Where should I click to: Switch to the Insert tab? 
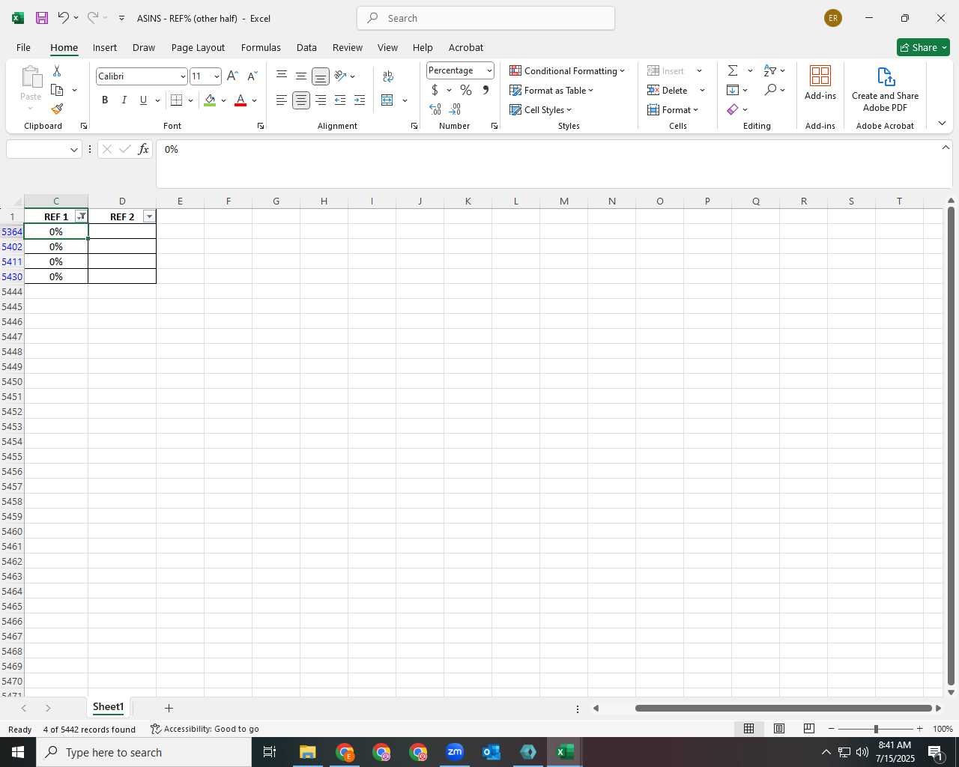coord(105,47)
